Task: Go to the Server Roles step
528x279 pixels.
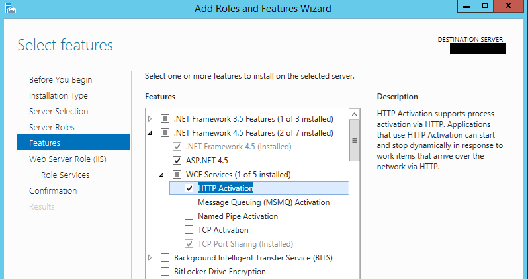Action: 52,128
